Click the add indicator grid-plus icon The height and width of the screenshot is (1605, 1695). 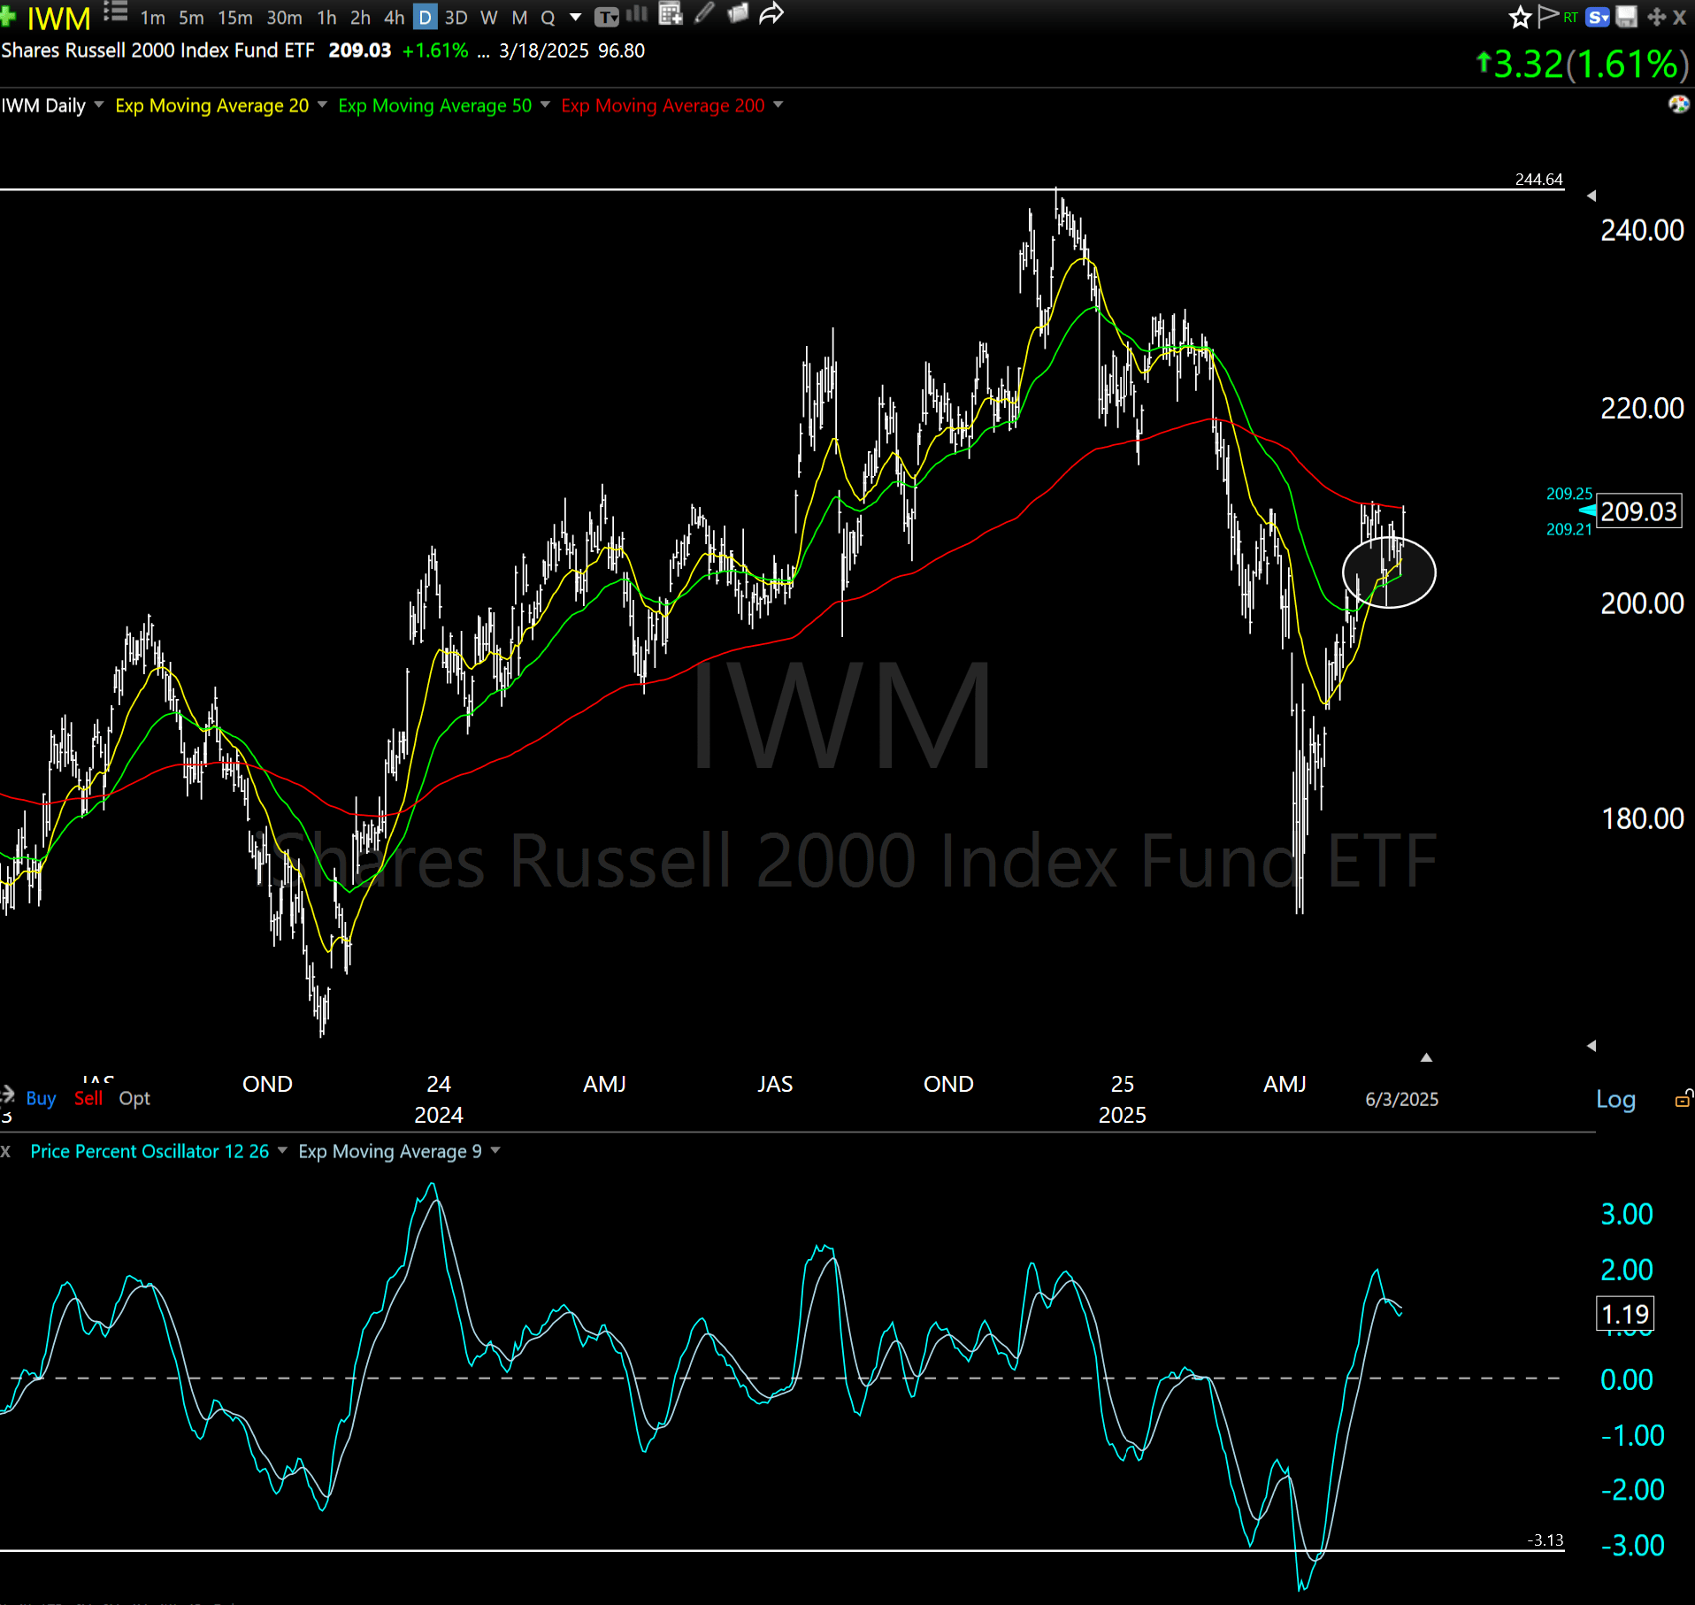tap(671, 14)
